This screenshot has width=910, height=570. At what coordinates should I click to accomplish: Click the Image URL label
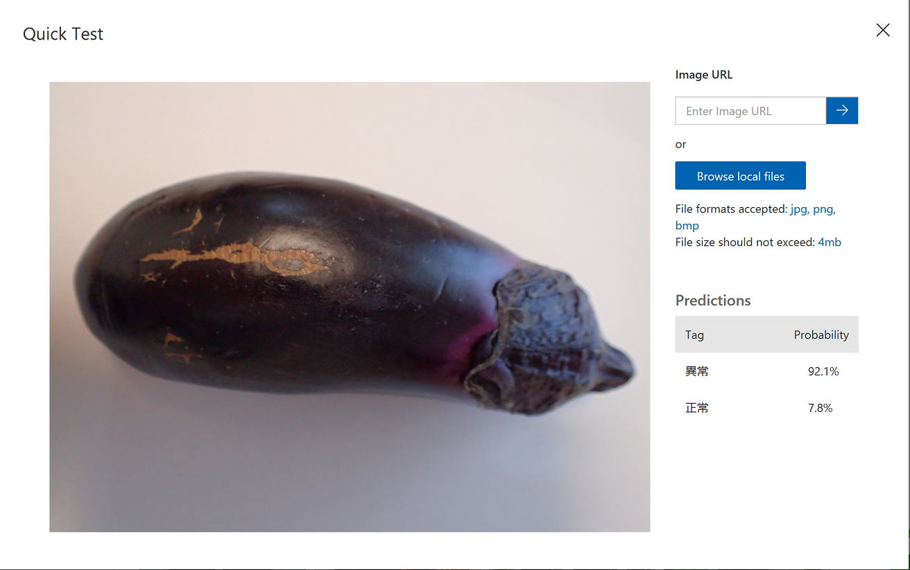pyautogui.click(x=704, y=75)
